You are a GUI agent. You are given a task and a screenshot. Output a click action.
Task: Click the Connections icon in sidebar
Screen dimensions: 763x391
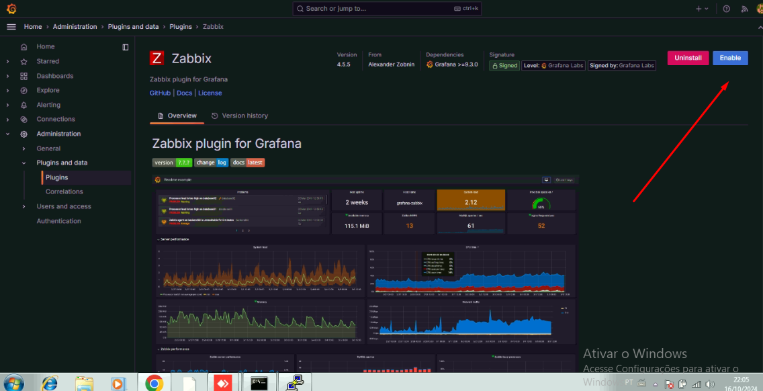(24, 120)
